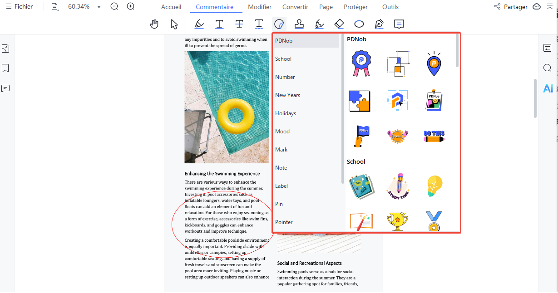Screen dimensions: 558x293
Task: Open the Fichier hamburger menu
Action: coord(19,7)
